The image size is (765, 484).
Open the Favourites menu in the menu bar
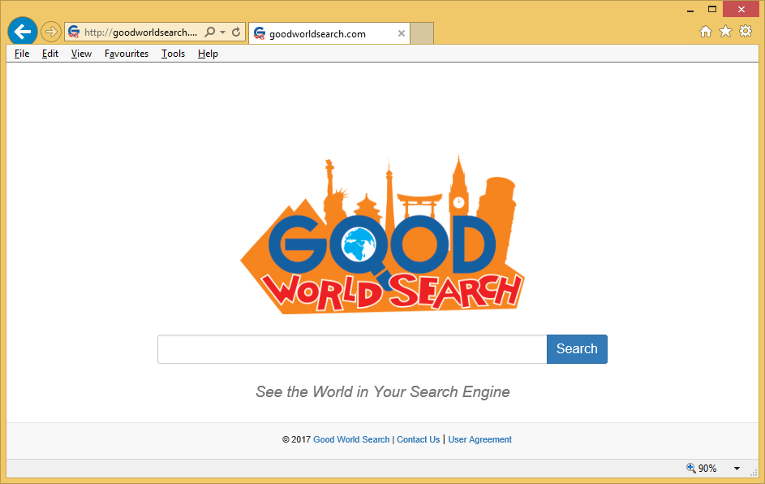point(127,54)
